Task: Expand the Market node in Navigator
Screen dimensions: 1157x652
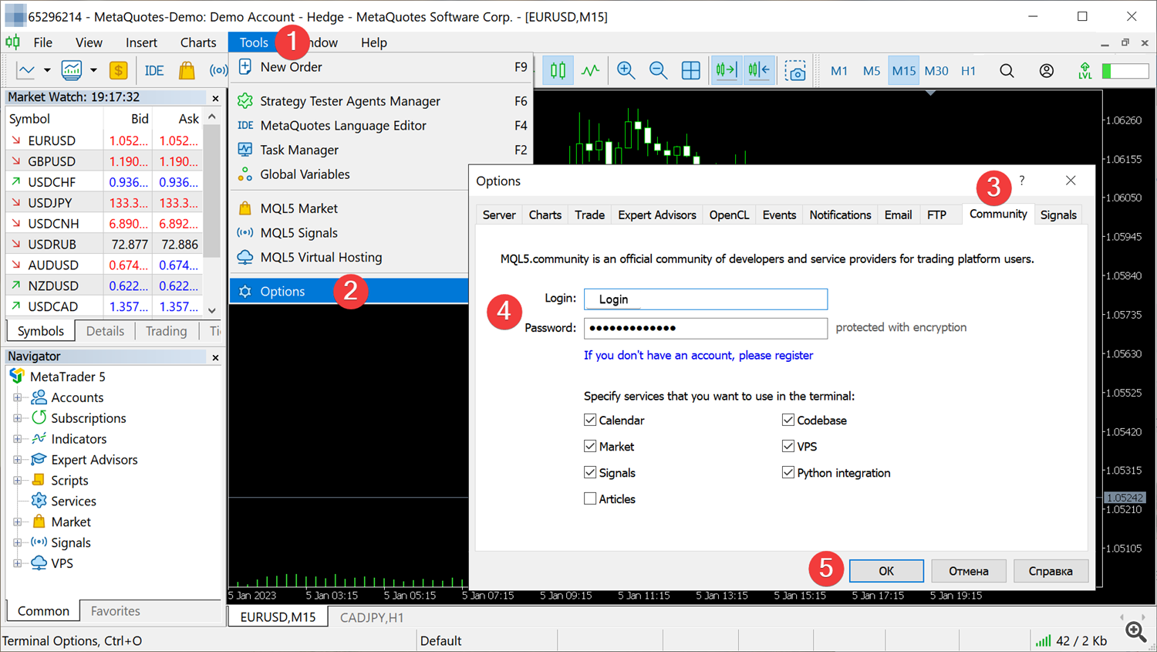Action: pos(17,522)
